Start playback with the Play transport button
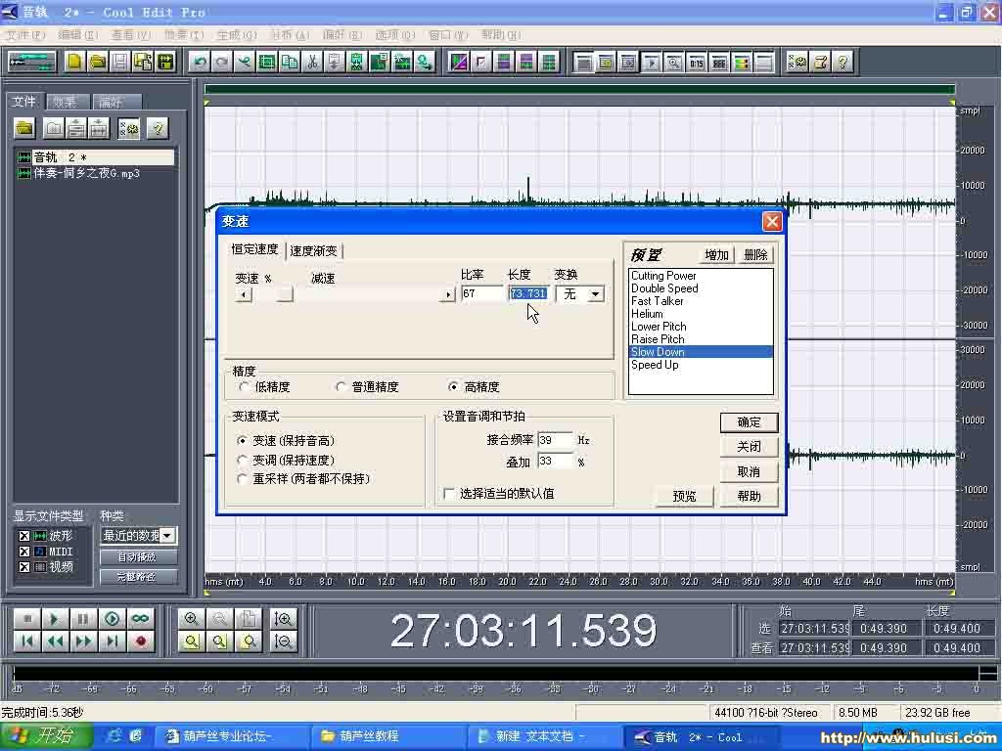The height and width of the screenshot is (751, 1002). (55, 618)
